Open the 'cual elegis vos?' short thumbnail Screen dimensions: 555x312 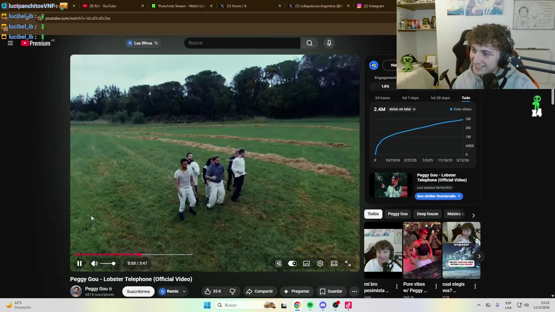coord(461,250)
